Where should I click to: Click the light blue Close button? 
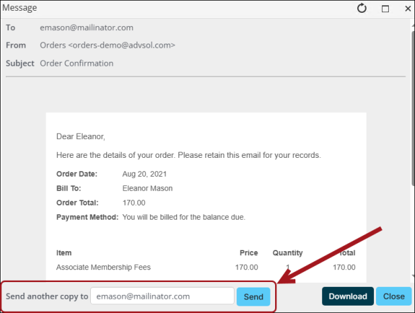point(393,296)
